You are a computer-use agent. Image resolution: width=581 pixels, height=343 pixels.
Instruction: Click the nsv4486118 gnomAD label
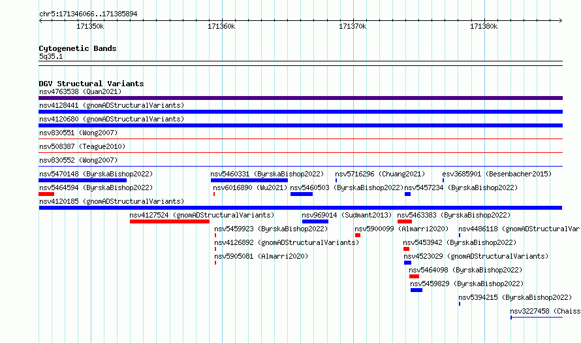click(x=519, y=229)
